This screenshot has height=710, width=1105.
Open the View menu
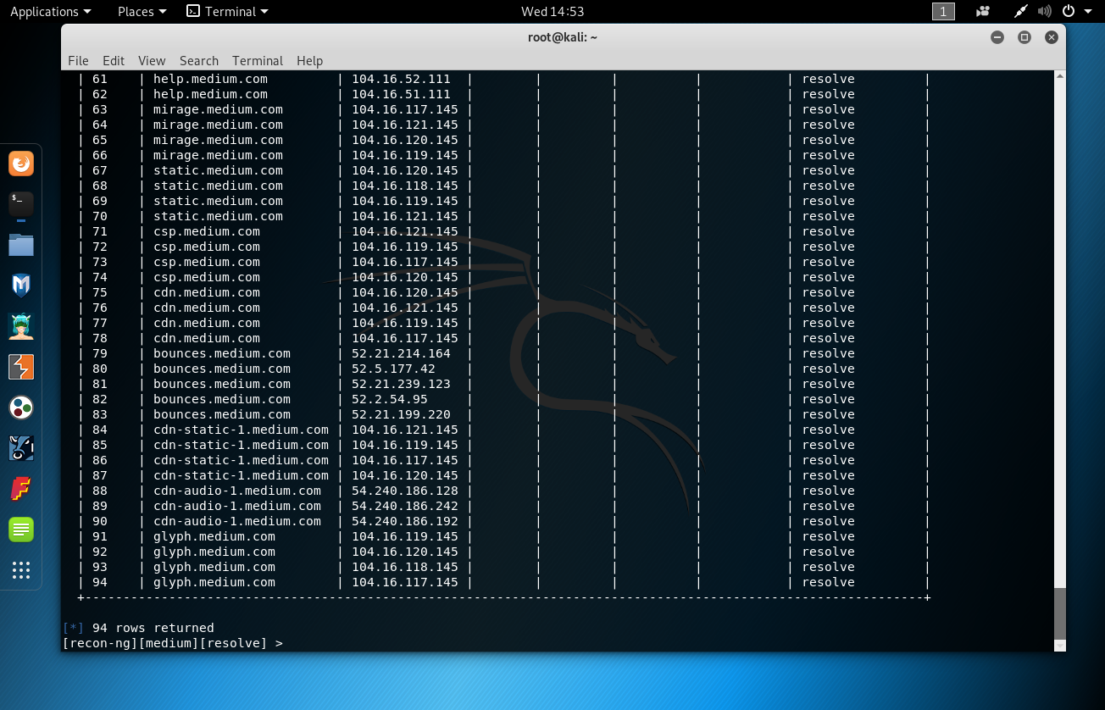click(x=152, y=61)
